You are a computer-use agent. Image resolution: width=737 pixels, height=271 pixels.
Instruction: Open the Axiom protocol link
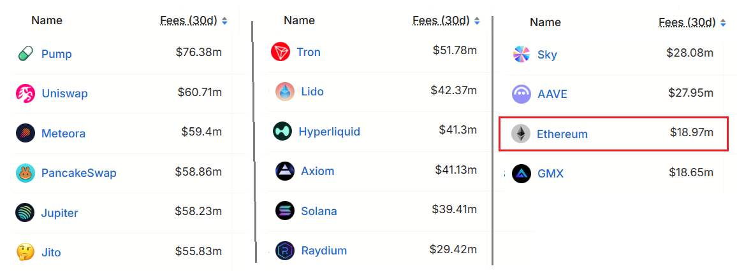316,171
